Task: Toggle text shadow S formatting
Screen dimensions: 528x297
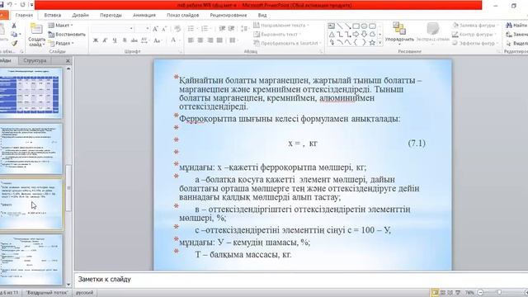Action: pos(125,40)
